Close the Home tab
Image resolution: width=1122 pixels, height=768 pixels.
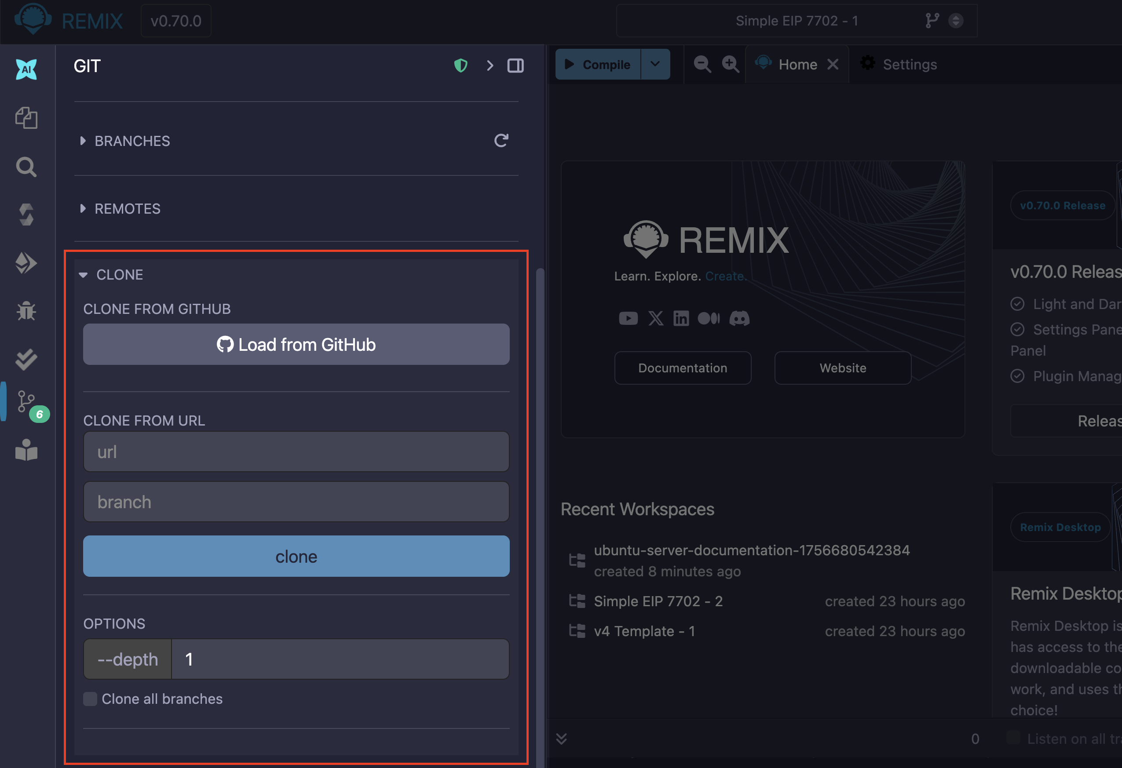pyautogui.click(x=833, y=64)
